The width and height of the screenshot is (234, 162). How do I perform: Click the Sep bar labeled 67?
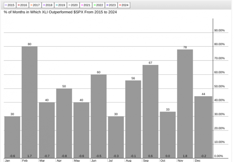151,111
